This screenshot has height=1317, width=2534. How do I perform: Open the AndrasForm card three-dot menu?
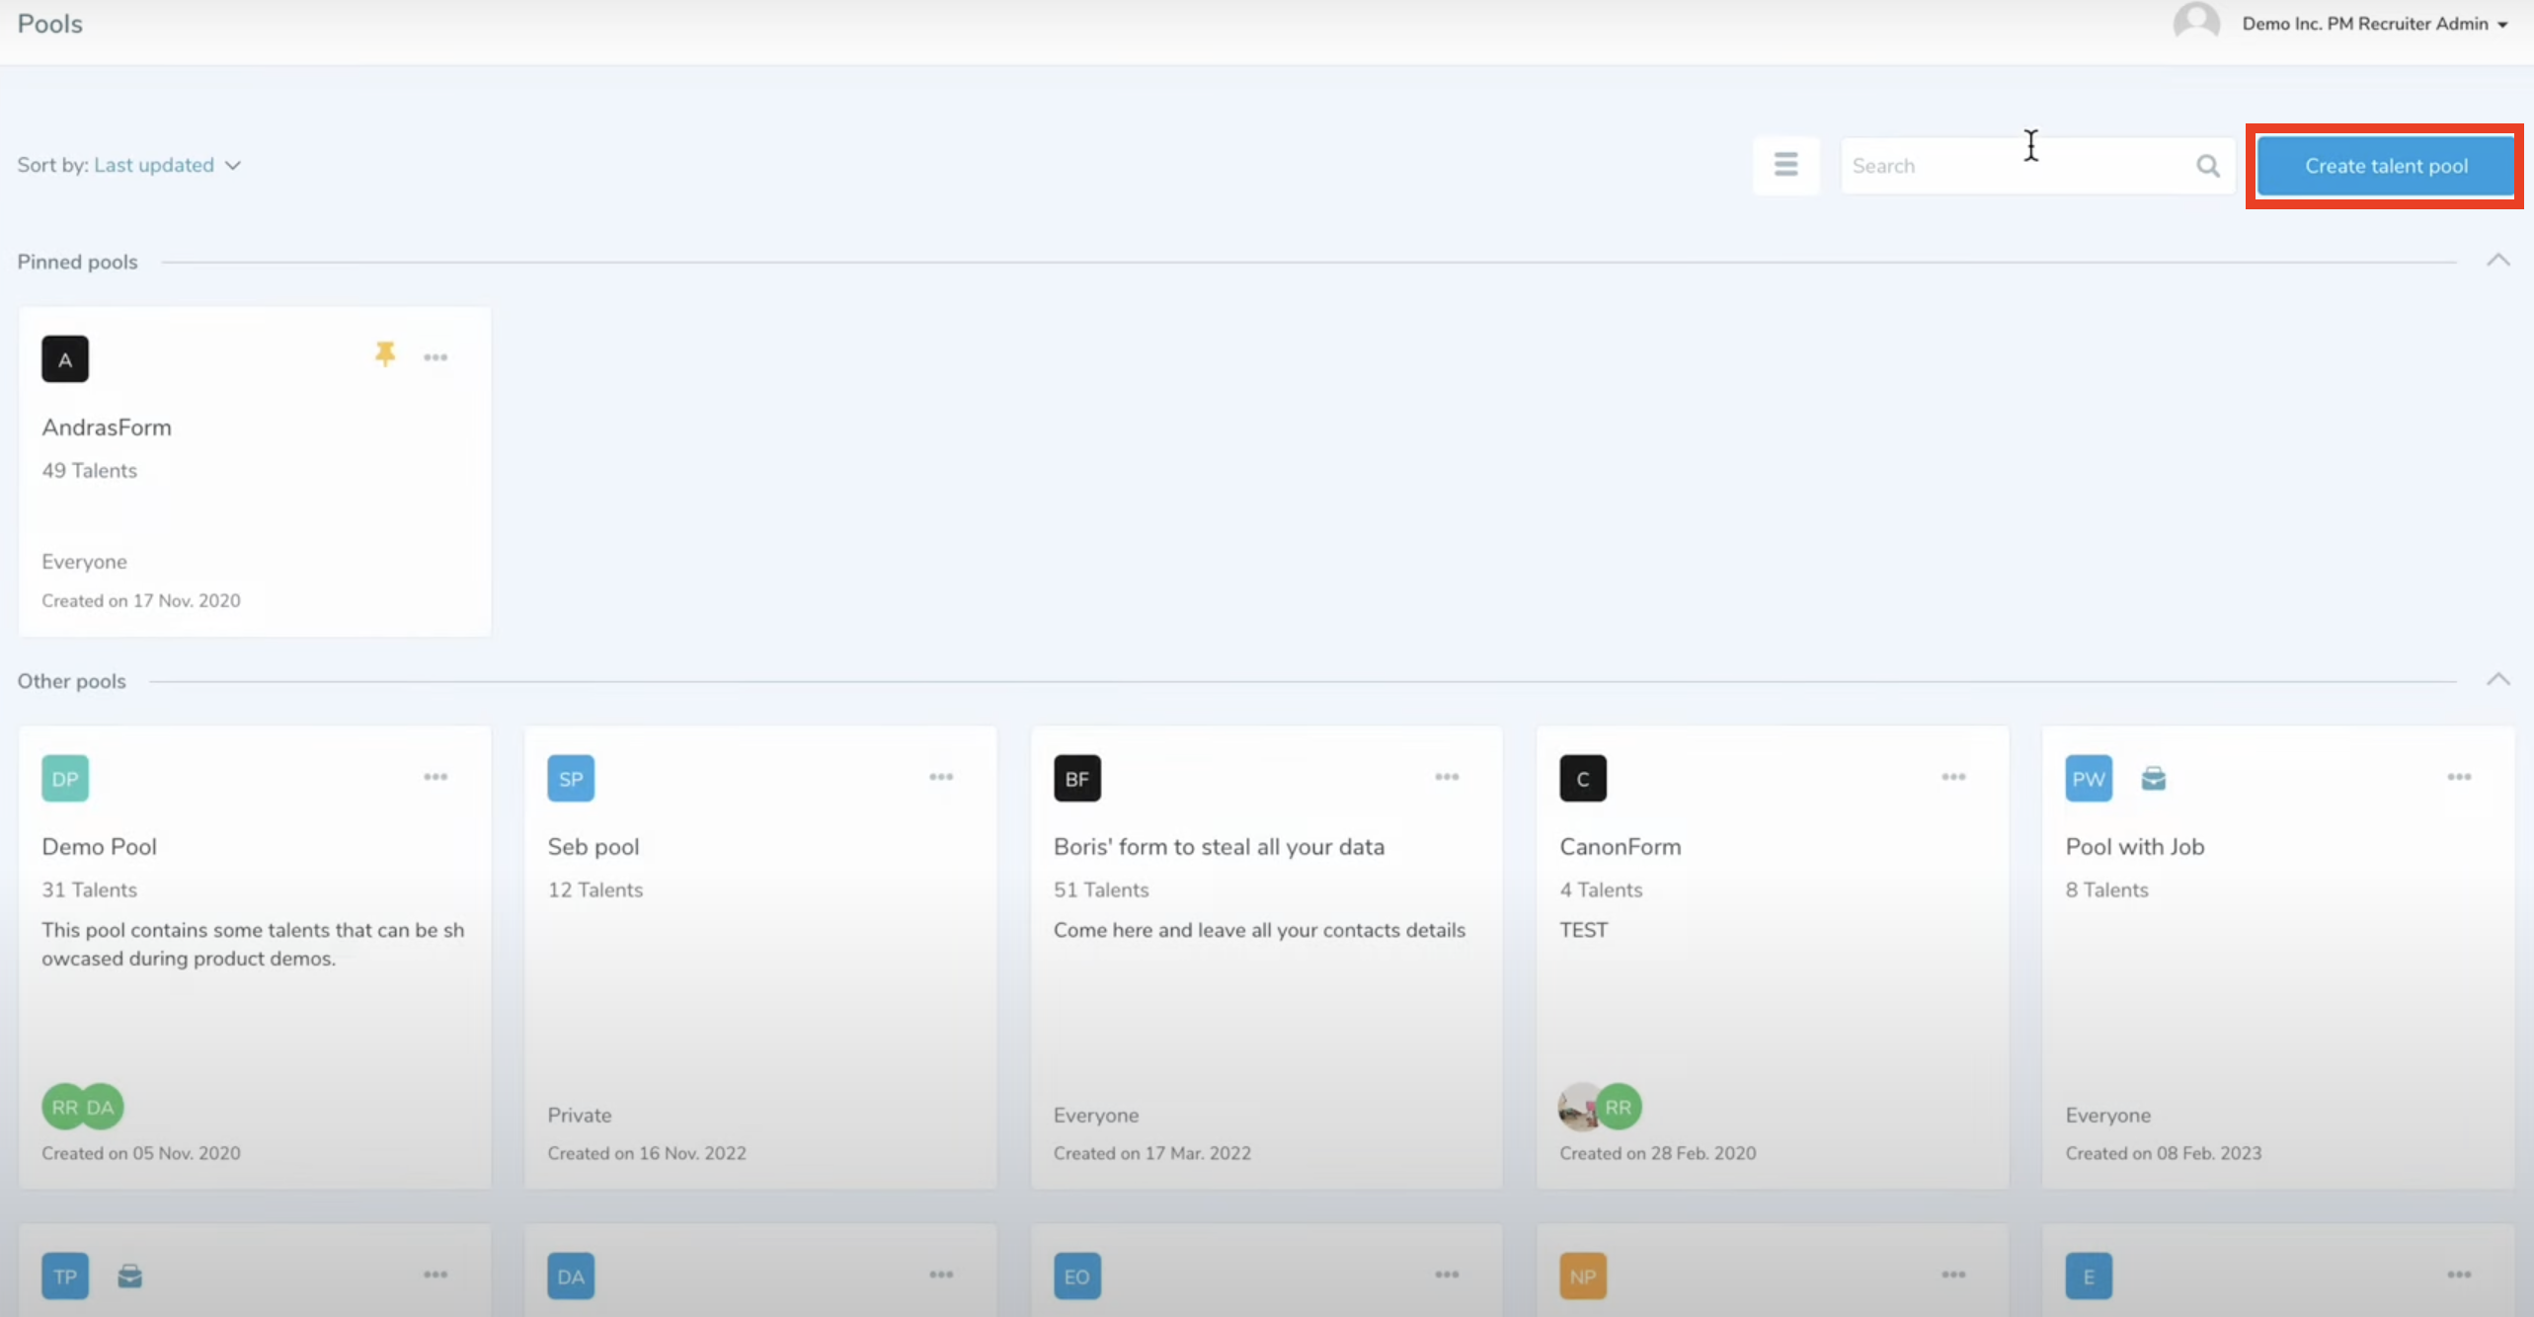coord(436,357)
